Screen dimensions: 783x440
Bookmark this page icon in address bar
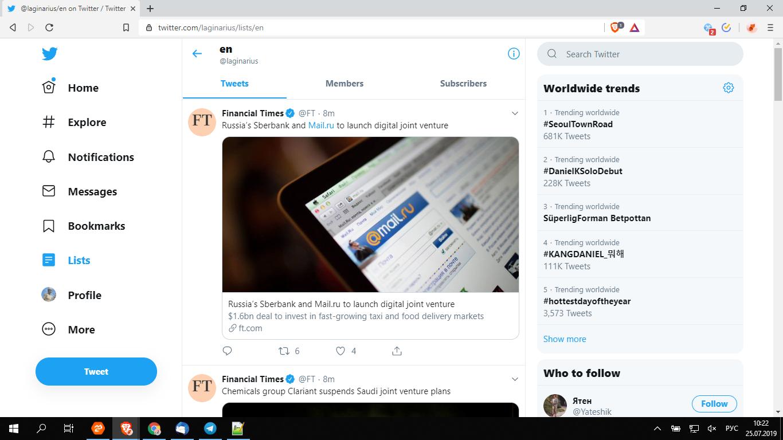pyautogui.click(x=126, y=27)
